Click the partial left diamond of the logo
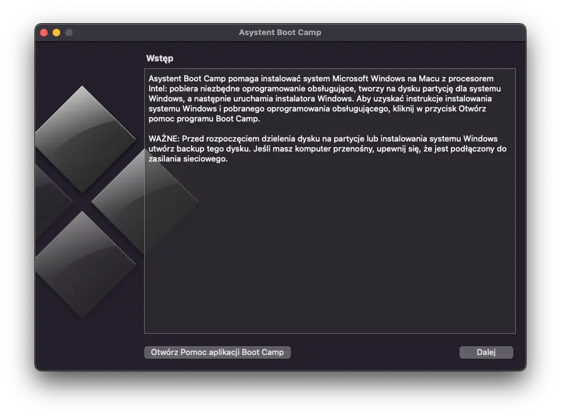The height and width of the screenshot is (417, 561). [x=50, y=202]
